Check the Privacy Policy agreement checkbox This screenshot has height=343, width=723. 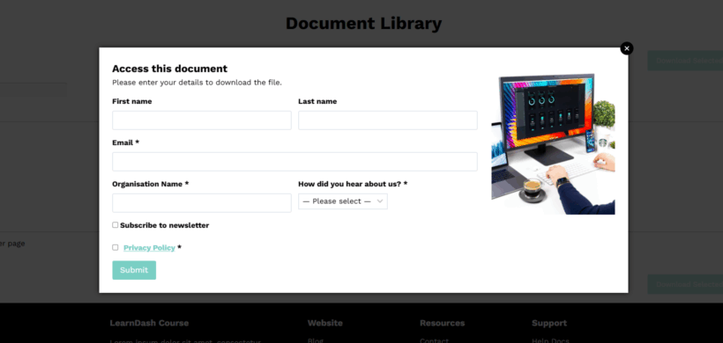116,247
